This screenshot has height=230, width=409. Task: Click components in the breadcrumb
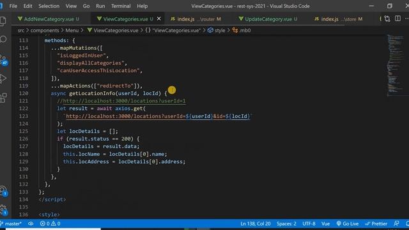[x=45, y=30]
